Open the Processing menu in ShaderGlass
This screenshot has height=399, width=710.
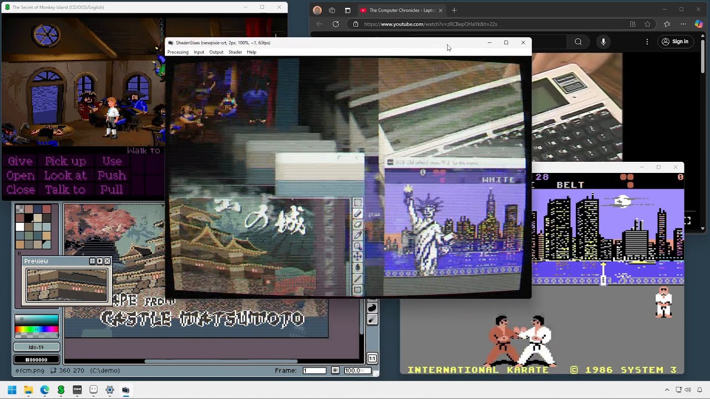pyautogui.click(x=177, y=52)
